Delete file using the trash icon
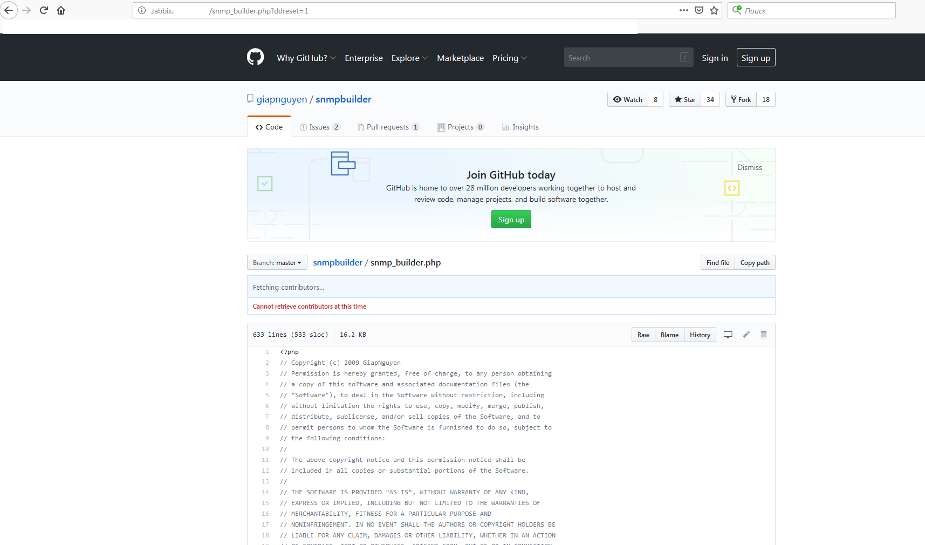Screen dimensions: 925x545 pyautogui.click(x=764, y=335)
